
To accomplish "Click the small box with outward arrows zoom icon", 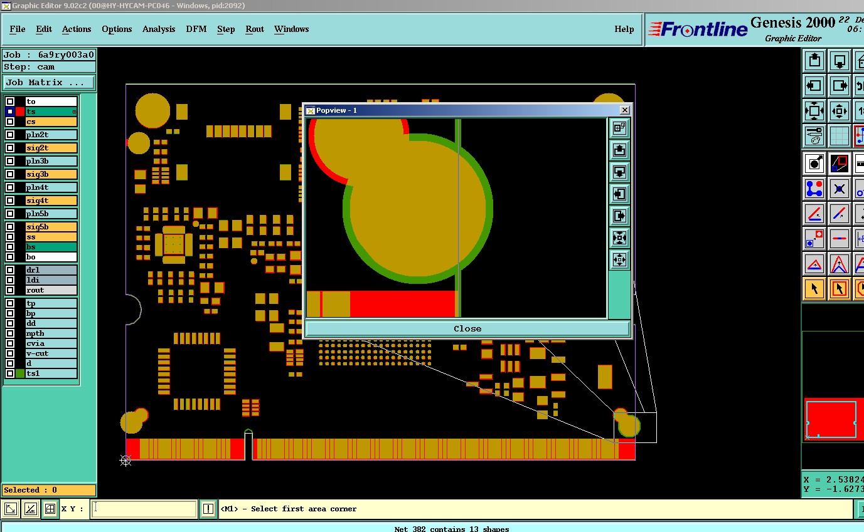I will (x=840, y=111).
